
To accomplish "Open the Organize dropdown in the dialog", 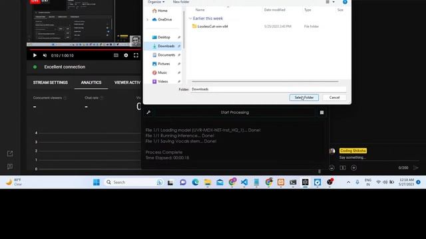I will (x=156, y=2).
